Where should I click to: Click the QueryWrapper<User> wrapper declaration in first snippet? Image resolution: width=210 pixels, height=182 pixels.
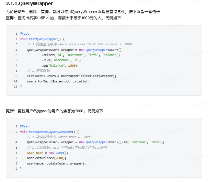74,50
